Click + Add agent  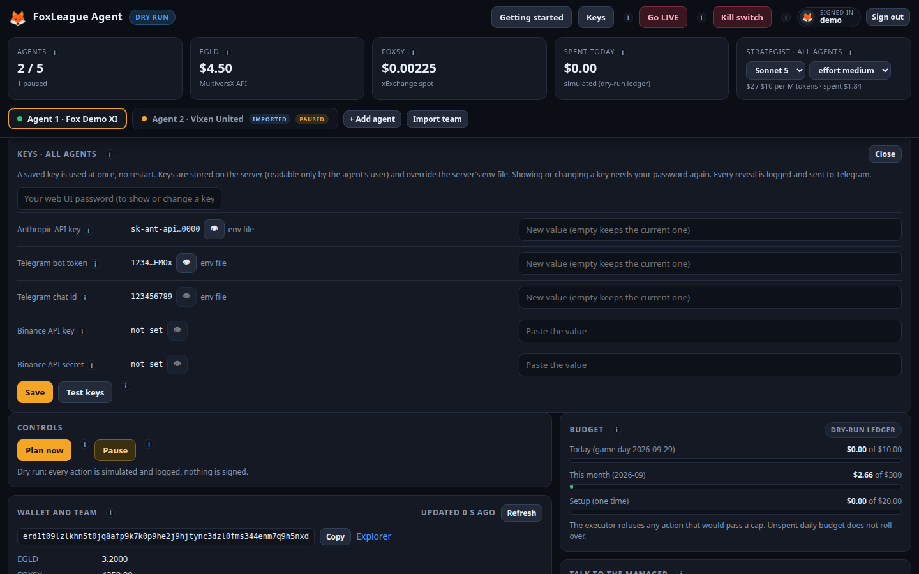tap(372, 119)
